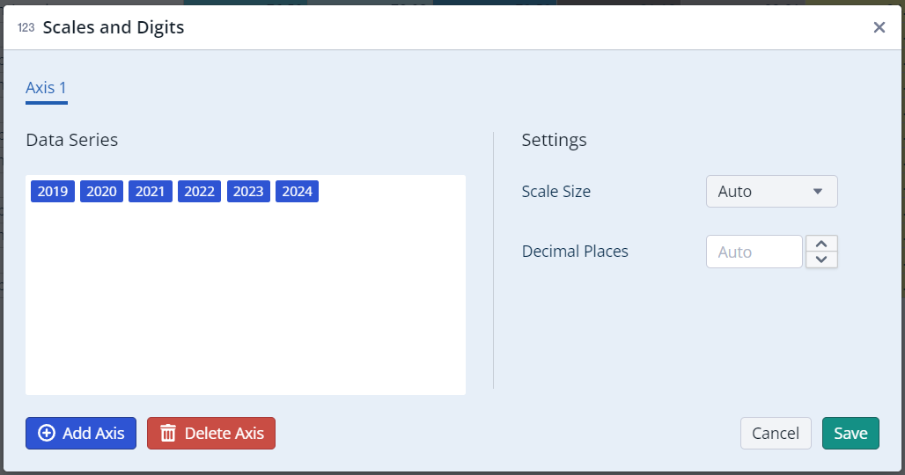Image resolution: width=905 pixels, height=475 pixels.
Task: Select the 2024 data series tag
Action: [297, 192]
